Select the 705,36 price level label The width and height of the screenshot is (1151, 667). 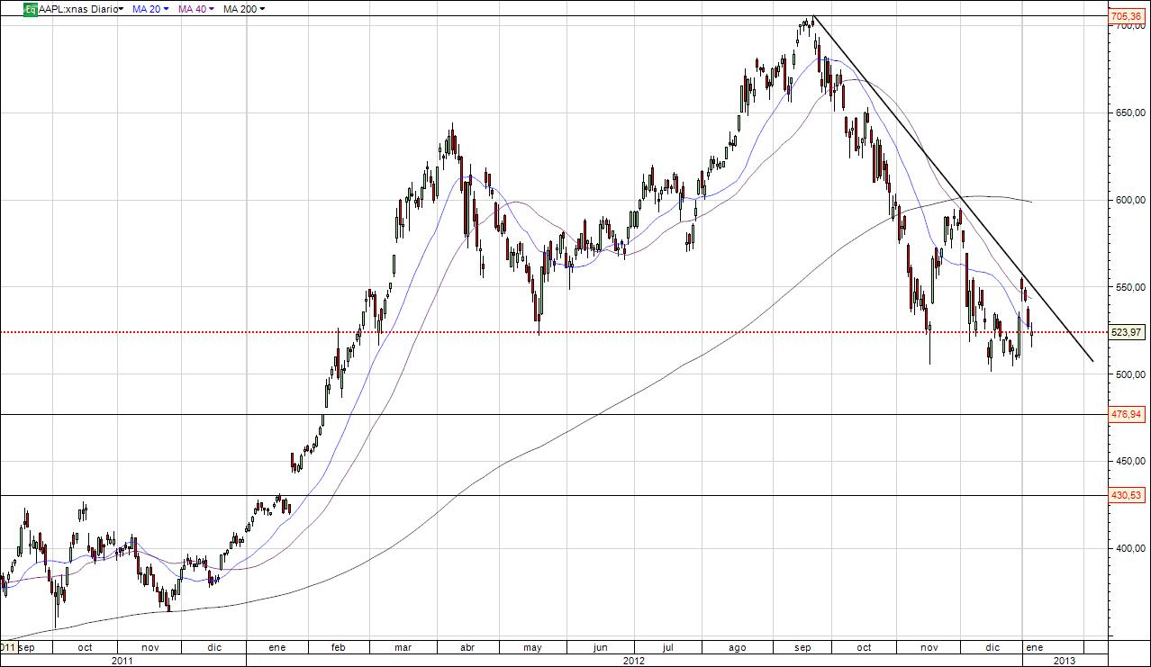coord(1127,16)
